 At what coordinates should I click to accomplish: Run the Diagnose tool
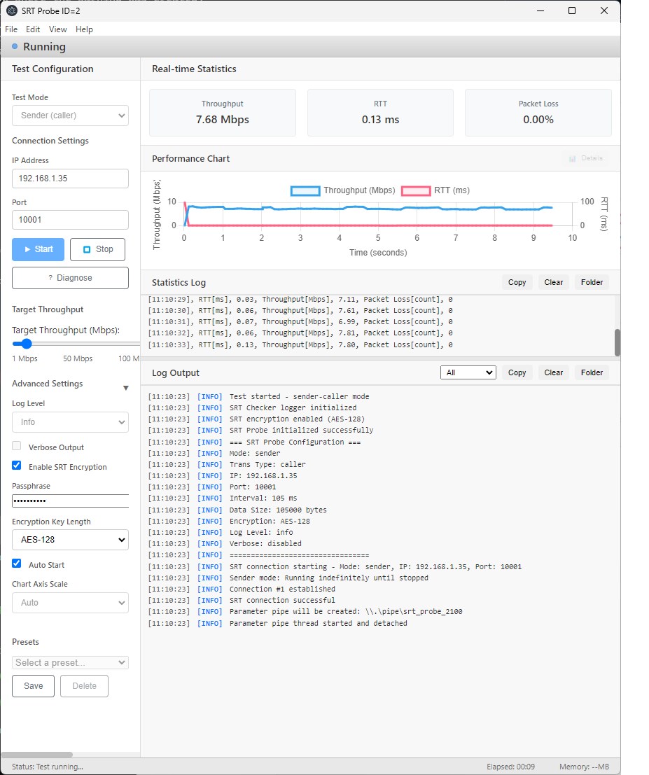pyautogui.click(x=70, y=278)
